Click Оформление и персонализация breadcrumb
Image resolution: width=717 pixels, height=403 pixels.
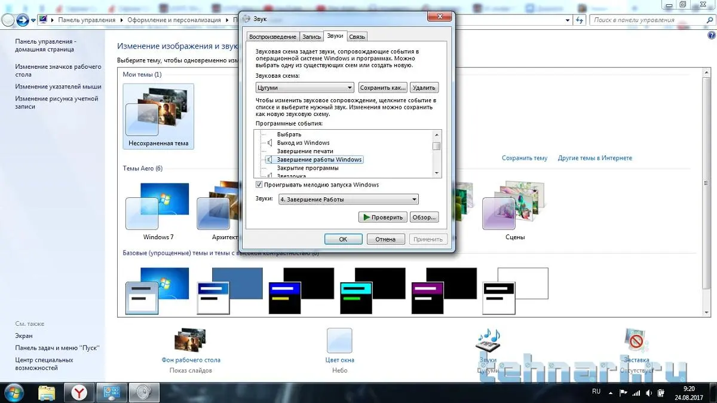point(174,20)
